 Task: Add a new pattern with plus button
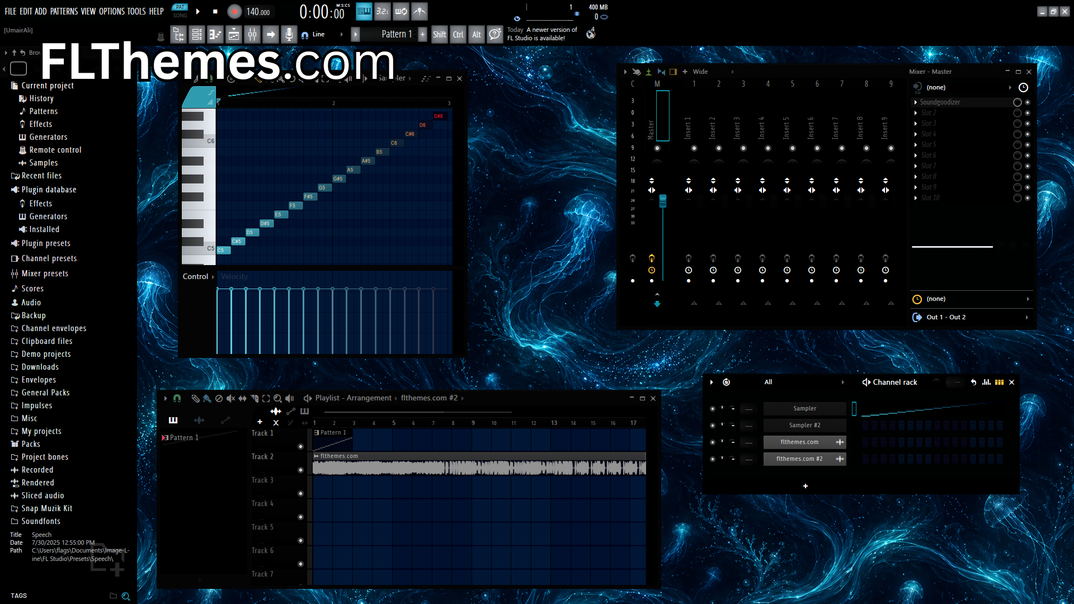[x=422, y=35]
